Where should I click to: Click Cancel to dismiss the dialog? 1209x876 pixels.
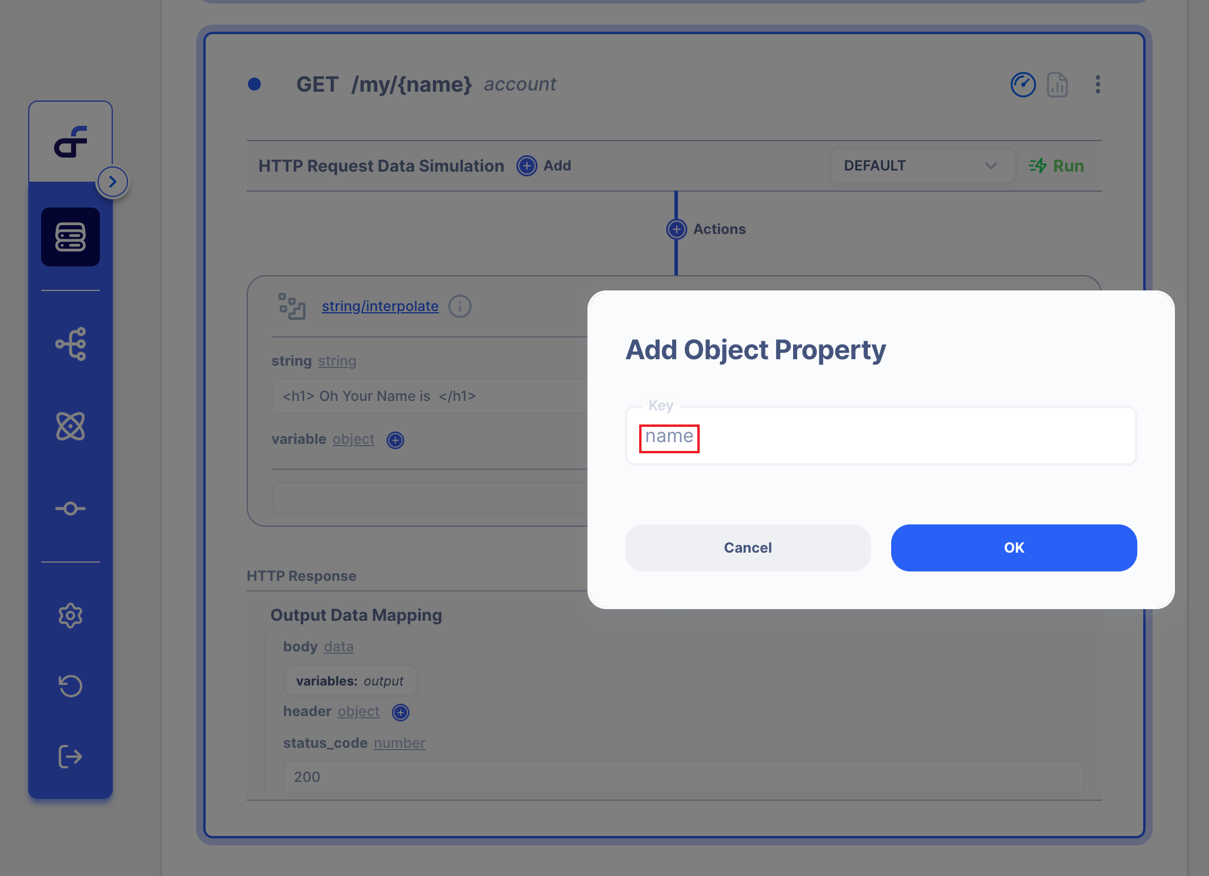coord(748,547)
